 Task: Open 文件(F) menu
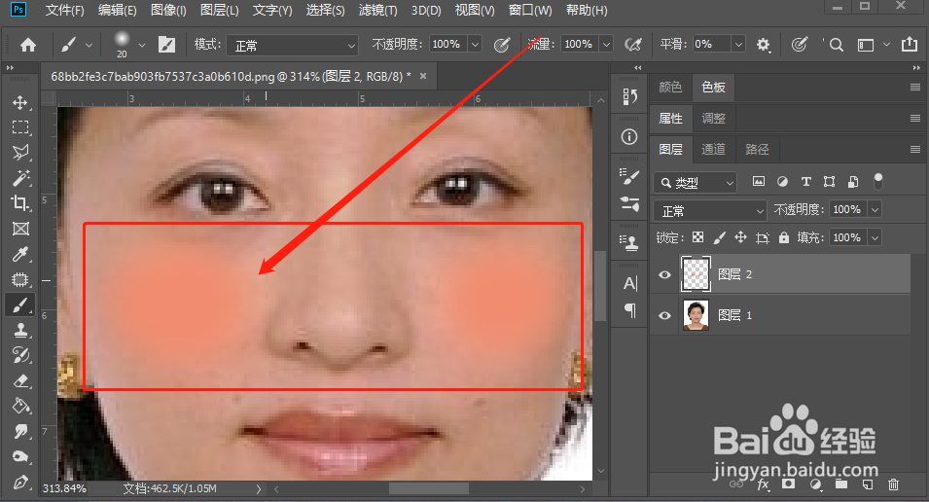64,10
